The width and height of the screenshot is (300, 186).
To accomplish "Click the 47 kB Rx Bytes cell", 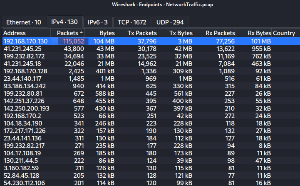I will (263, 160).
